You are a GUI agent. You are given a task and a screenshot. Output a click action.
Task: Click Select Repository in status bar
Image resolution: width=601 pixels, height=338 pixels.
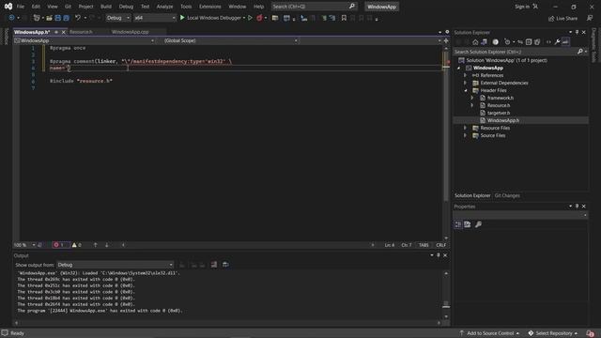point(553,333)
